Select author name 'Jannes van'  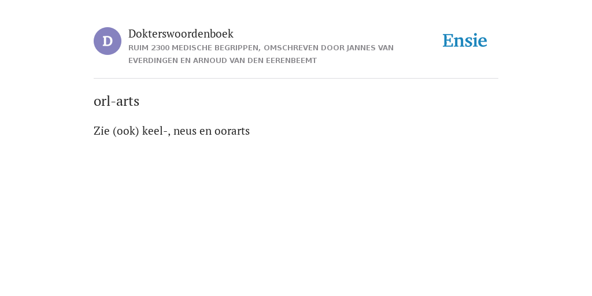[370, 48]
